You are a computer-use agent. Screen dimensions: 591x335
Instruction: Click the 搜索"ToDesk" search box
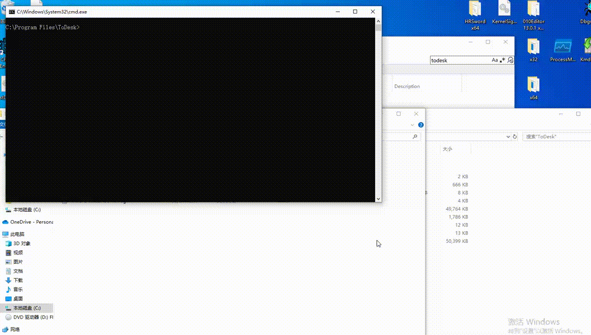[x=557, y=137]
